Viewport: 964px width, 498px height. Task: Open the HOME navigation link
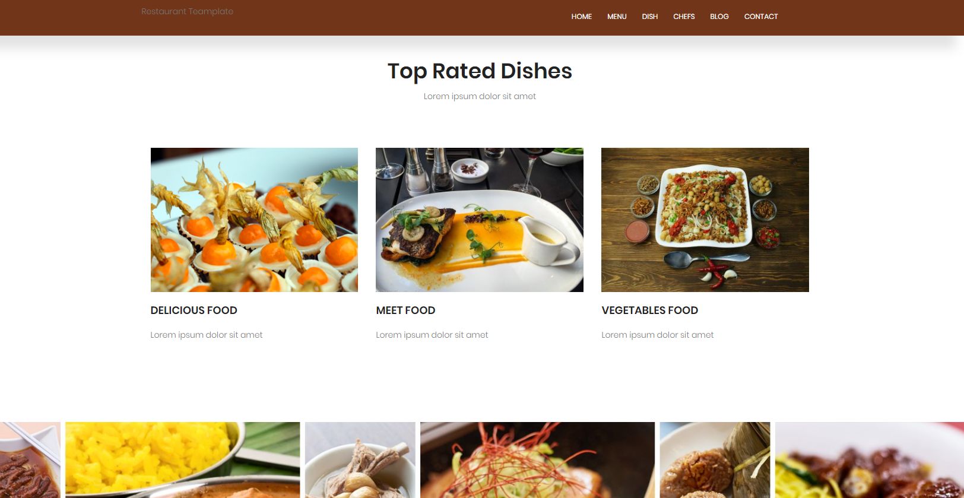[x=581, y=17]
